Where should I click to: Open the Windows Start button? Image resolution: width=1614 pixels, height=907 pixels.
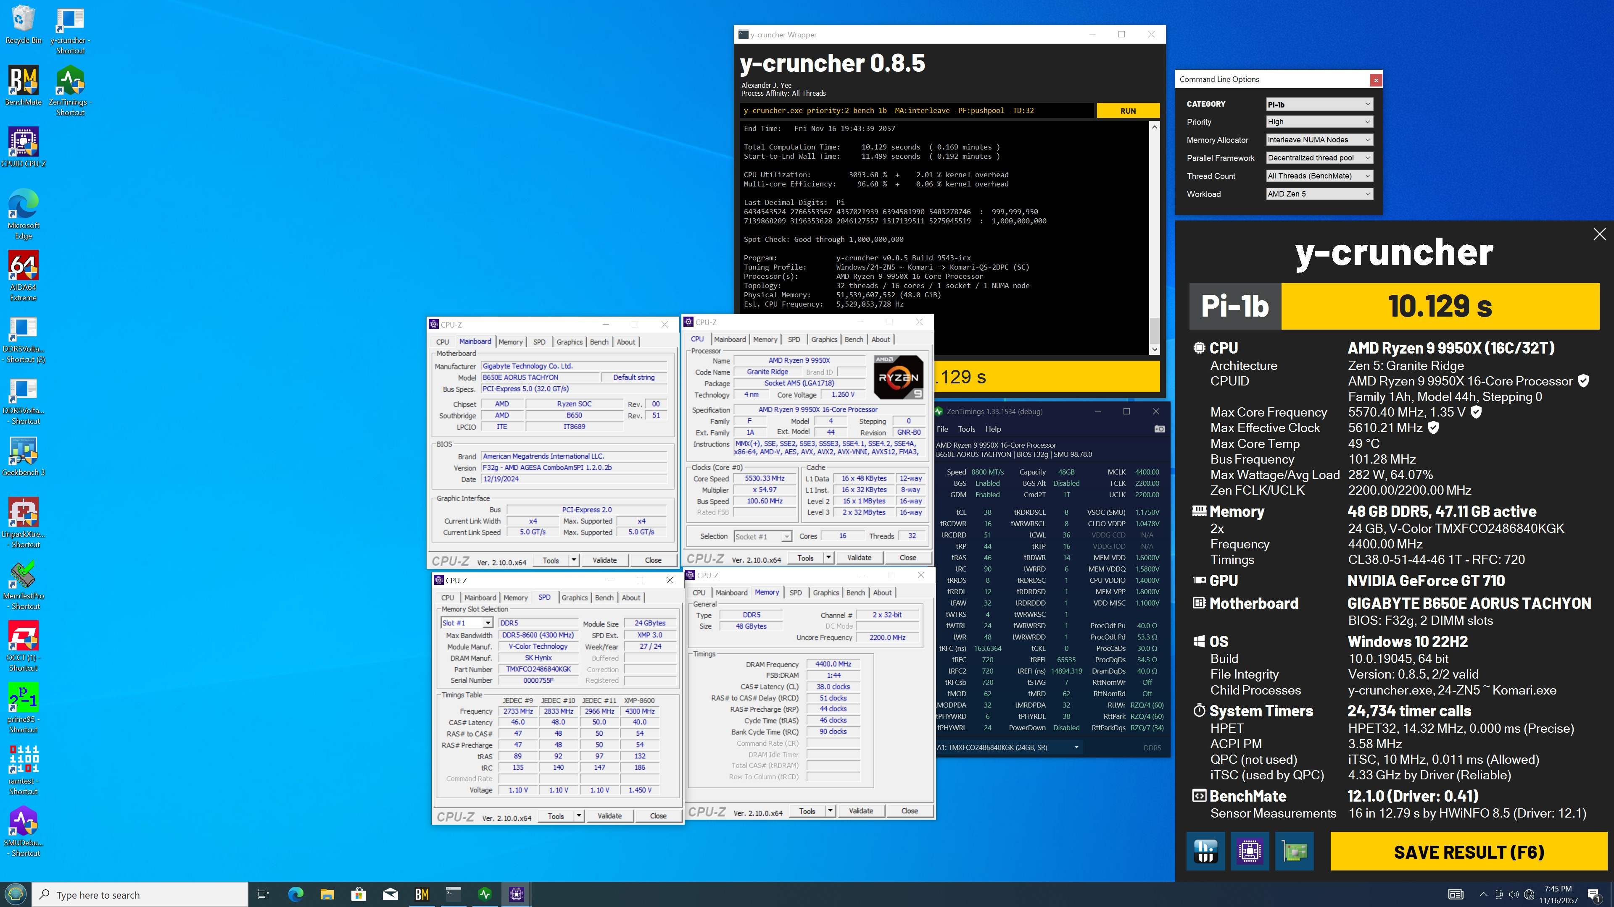(16, 894)
